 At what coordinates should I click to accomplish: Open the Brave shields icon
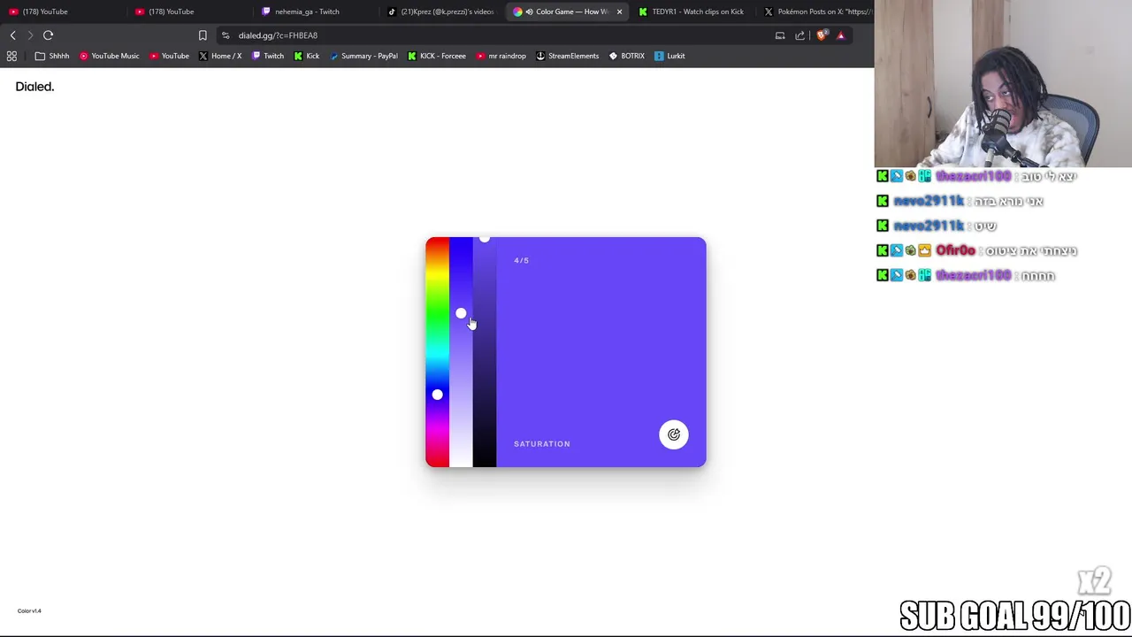click(822, 35)
